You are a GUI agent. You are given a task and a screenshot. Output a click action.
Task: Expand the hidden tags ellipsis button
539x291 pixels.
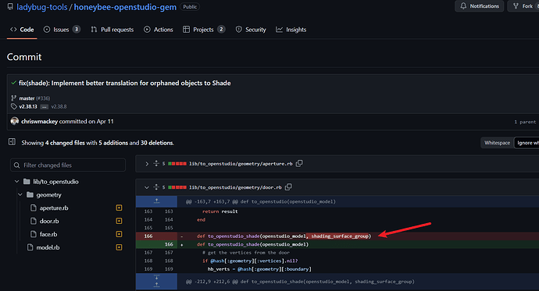pos(45,107)
